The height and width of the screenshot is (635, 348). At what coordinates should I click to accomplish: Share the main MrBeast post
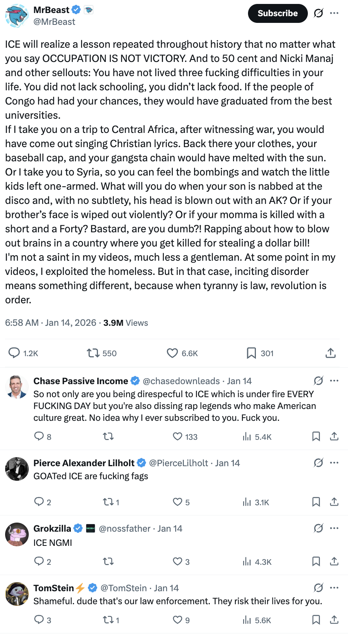(x=331, y=353)
